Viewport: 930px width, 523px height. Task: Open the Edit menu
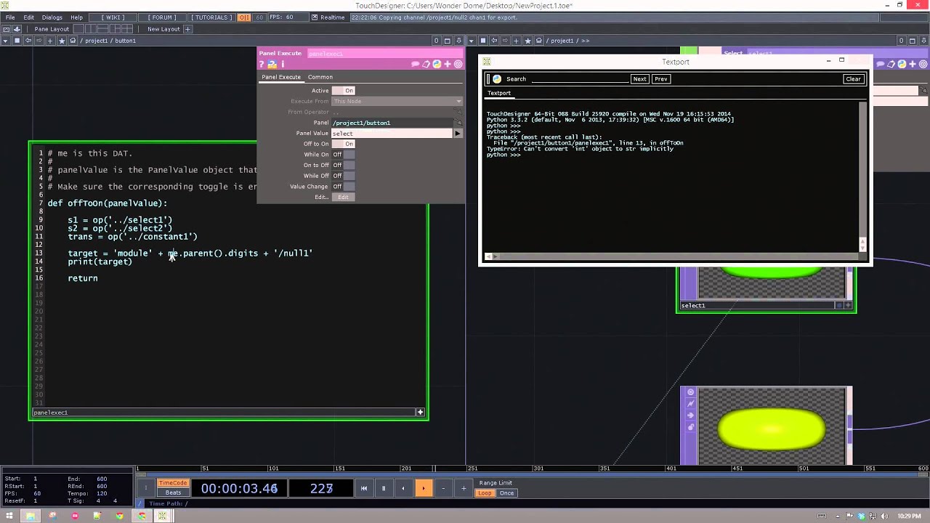tap(29, 17)
